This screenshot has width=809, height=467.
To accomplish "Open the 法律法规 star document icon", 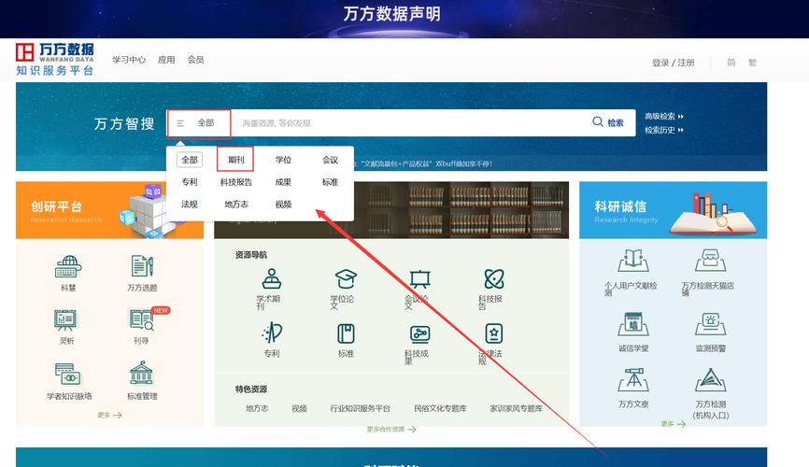I will click(494, 333).
